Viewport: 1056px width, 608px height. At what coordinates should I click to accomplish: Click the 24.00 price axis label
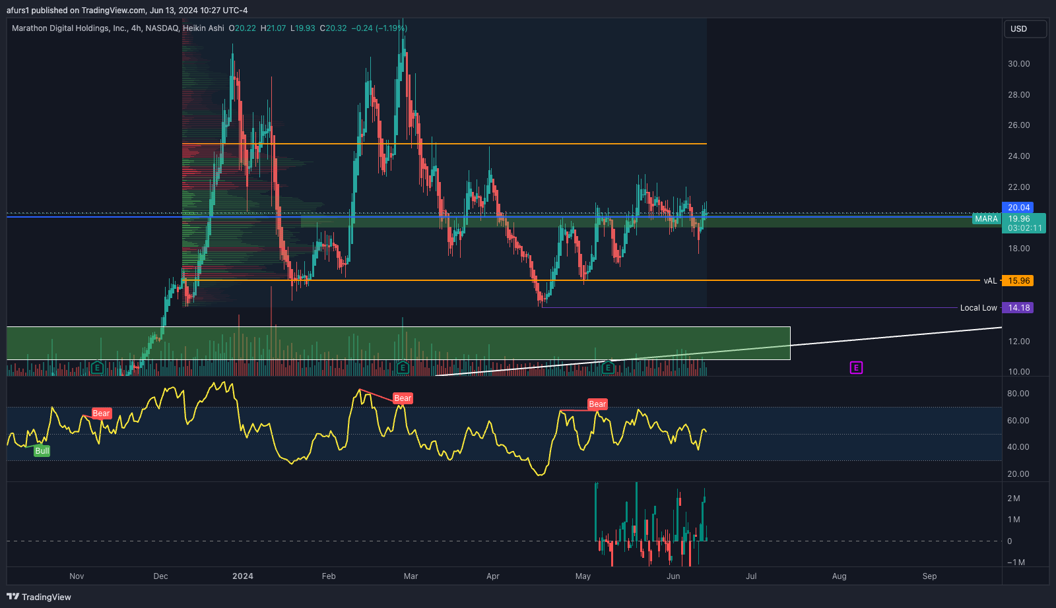click(x=1018, y=156)
